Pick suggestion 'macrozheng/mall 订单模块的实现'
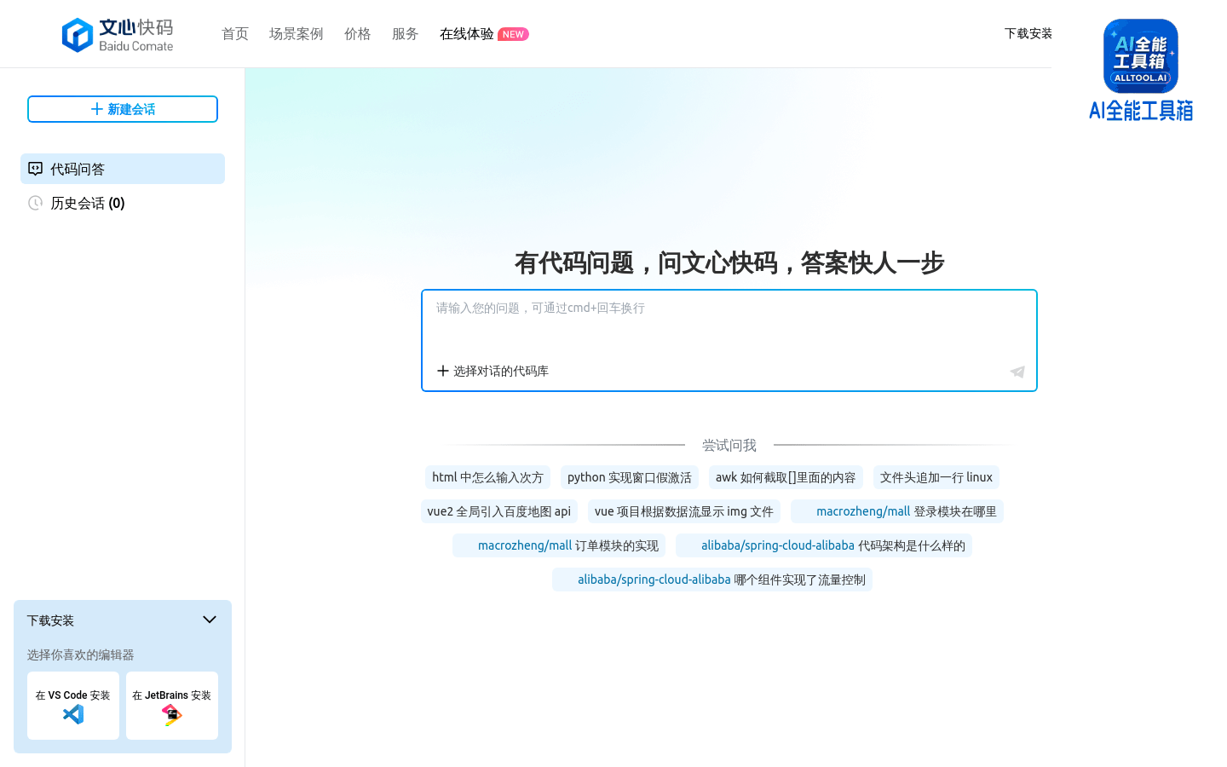 (x=559, y=545)
